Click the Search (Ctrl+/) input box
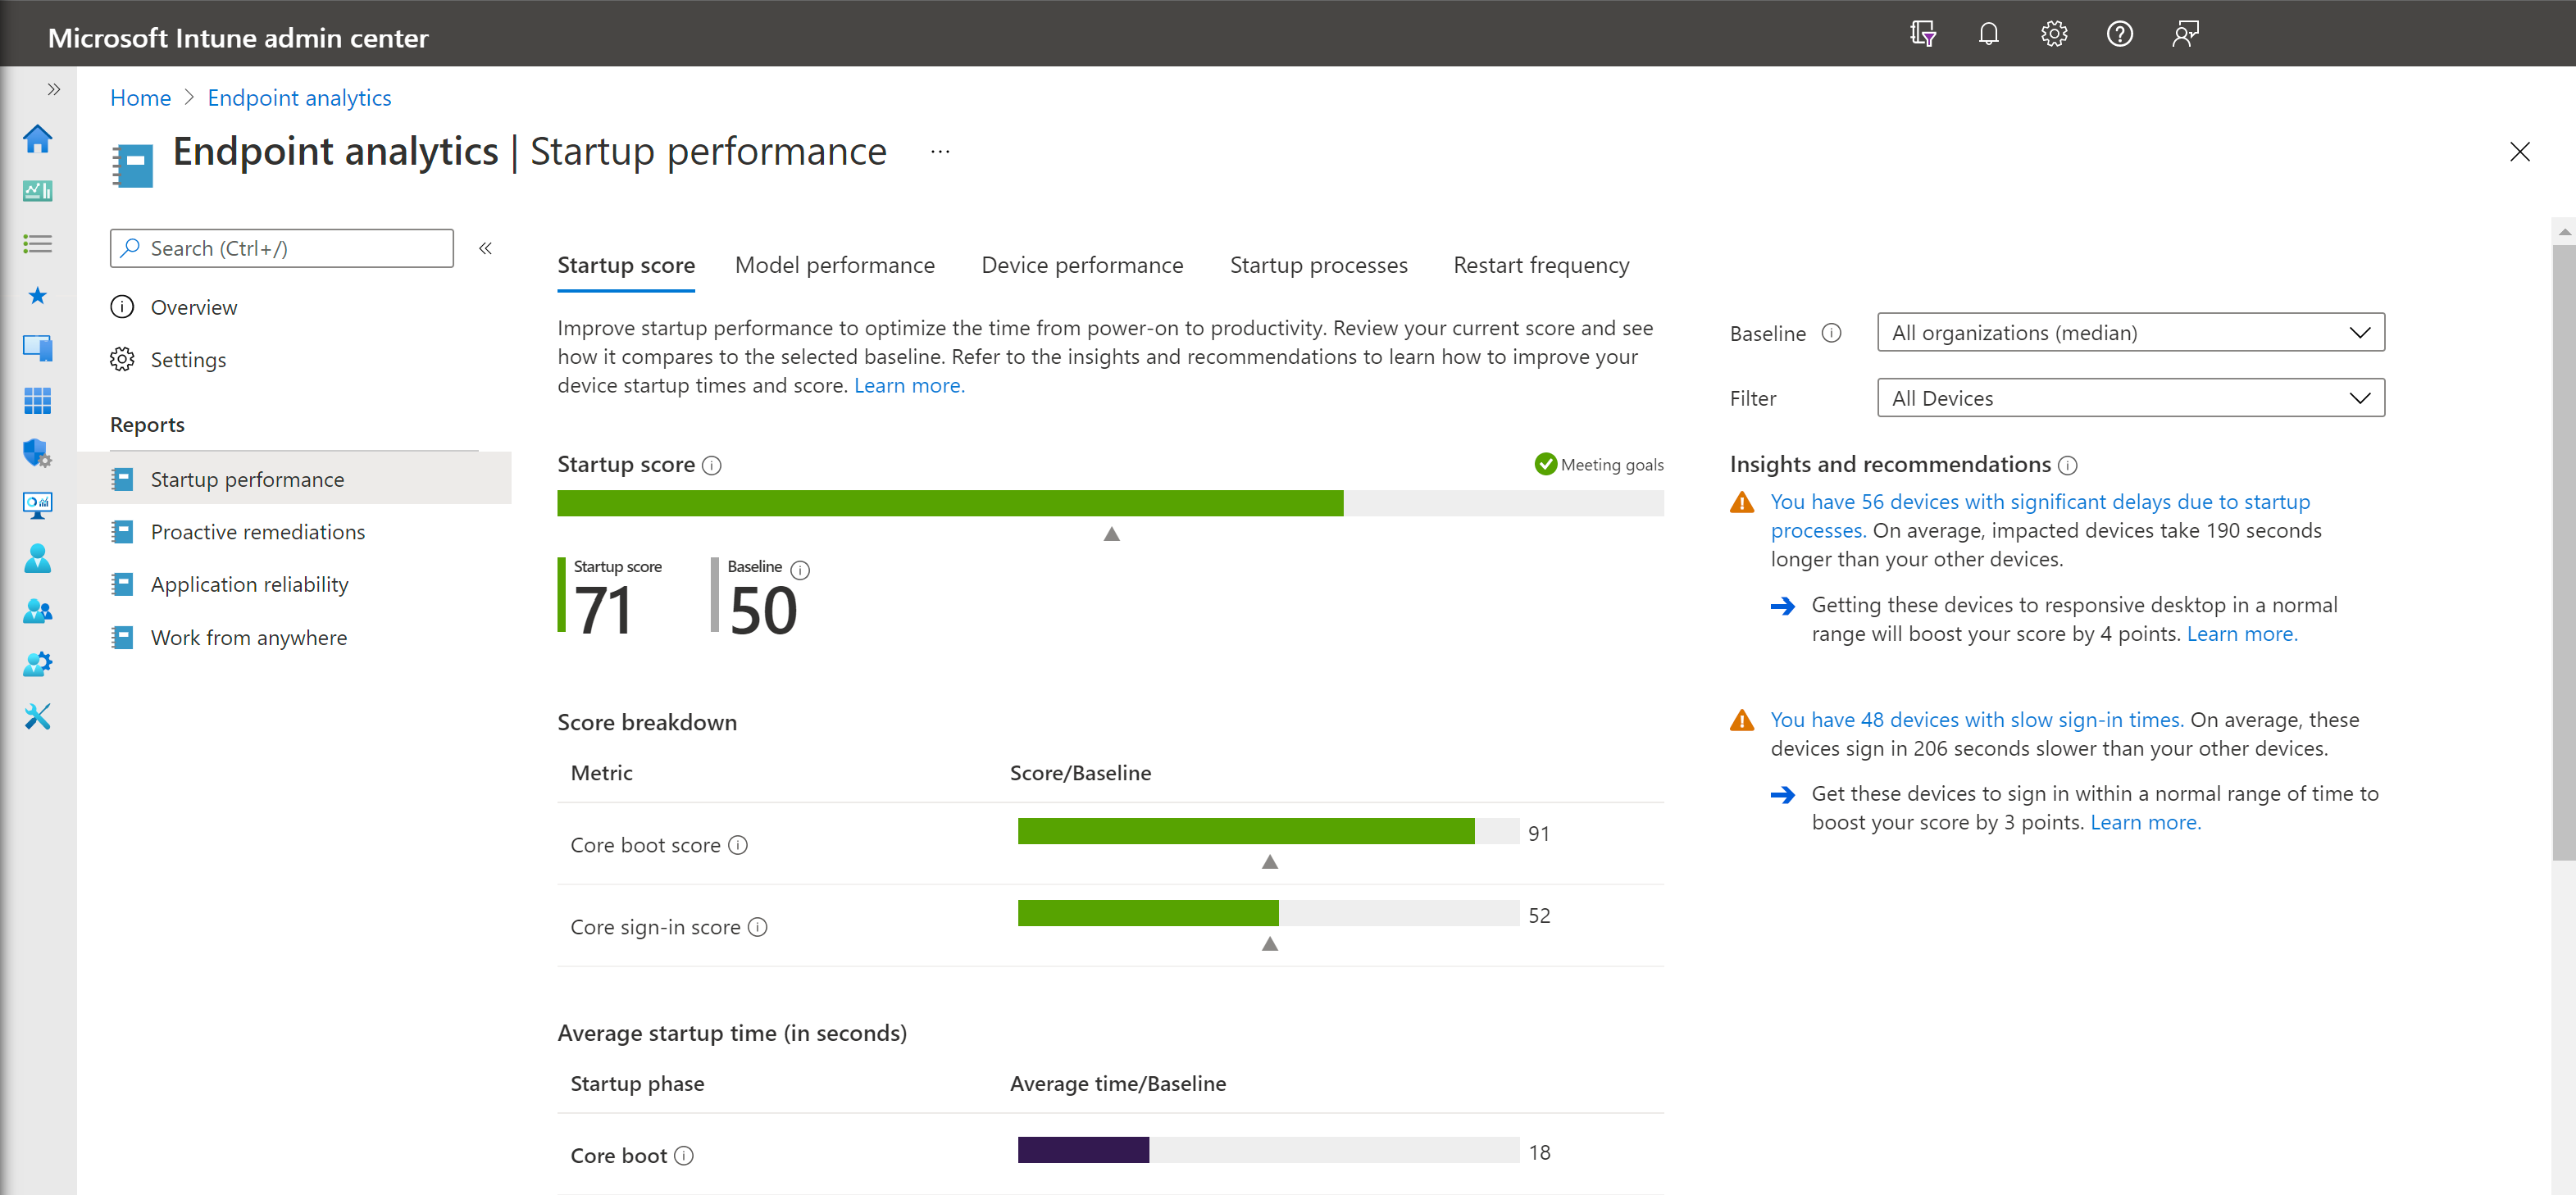The width and height of the screenshot is (2576, 1195). [282, 248]
